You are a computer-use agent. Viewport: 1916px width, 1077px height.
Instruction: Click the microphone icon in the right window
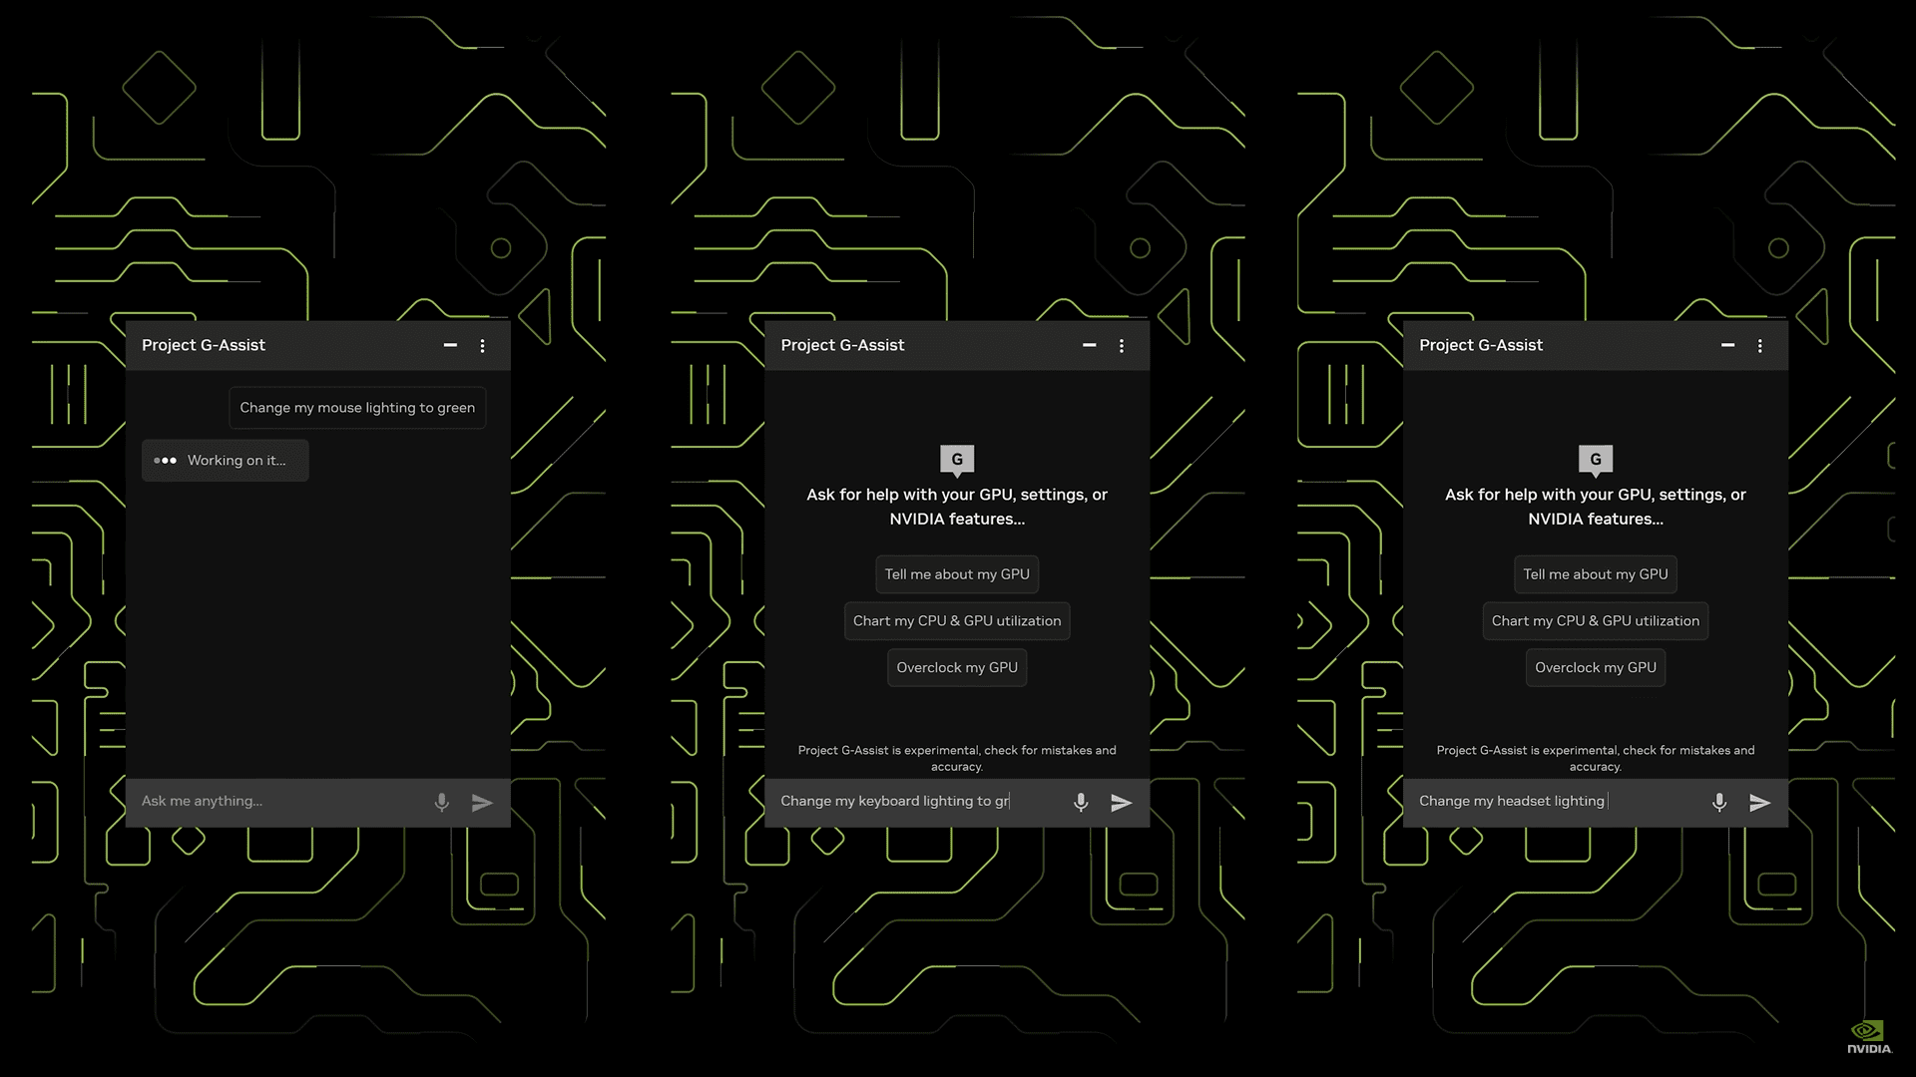1718,801
